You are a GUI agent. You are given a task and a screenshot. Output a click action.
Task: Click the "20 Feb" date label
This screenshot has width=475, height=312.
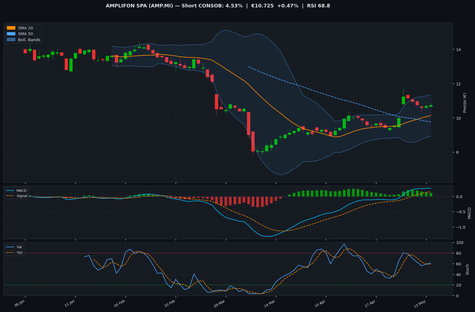[170, 304]
